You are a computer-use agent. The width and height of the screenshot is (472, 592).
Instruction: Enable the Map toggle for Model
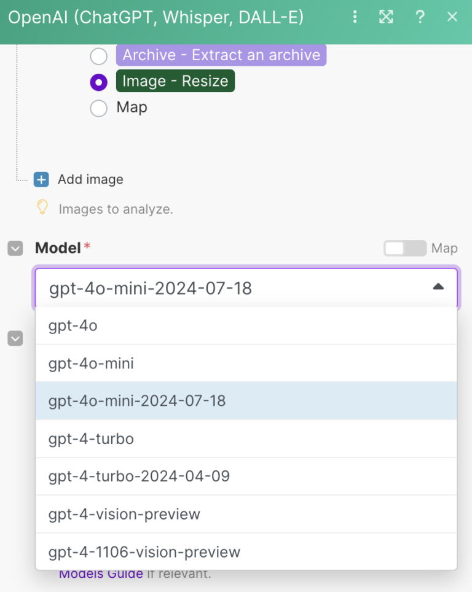(x=404, y=248)
